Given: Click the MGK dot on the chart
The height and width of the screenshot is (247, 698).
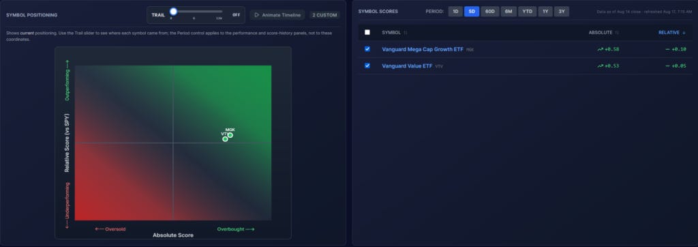Looking at the screenshot, I should coord(230,135).
